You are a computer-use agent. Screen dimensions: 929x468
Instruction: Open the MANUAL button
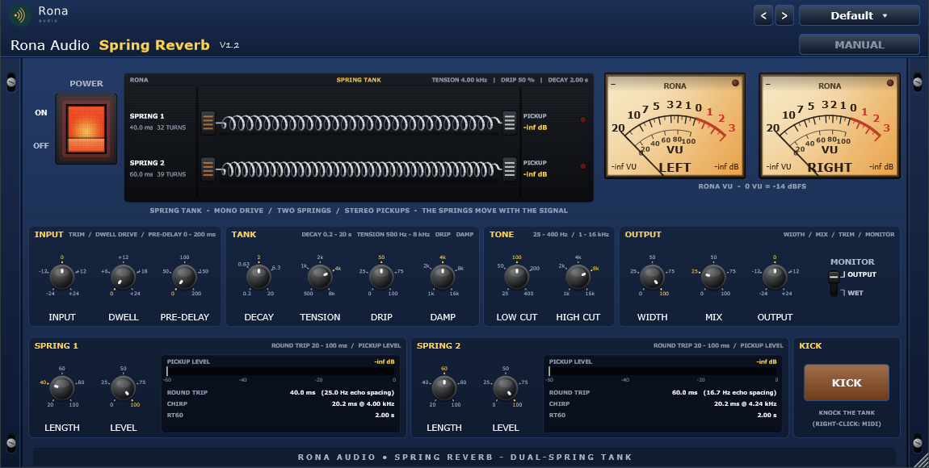click(859, 44)
